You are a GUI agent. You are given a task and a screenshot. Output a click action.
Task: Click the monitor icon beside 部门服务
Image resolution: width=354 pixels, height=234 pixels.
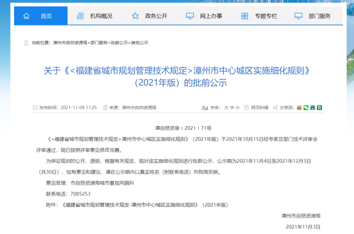[298, 16]
